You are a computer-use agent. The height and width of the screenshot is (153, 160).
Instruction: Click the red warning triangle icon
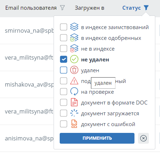(74, 81)
